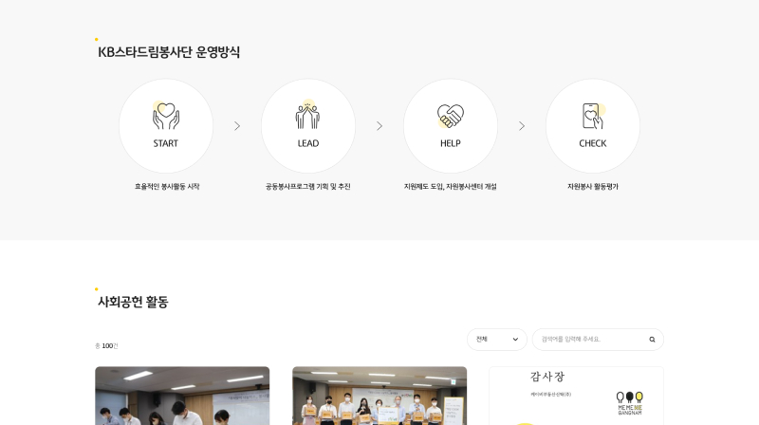This screenshot has height=425, width=759.
Task: Click the magnifier search icon
Action: [652, 340]
